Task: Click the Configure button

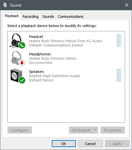Action: coord(19,130)
